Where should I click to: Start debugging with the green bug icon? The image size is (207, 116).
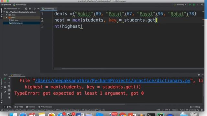pos(194,5)
